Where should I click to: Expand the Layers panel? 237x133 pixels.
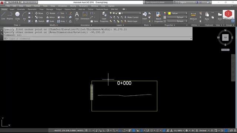click(120, 25)
